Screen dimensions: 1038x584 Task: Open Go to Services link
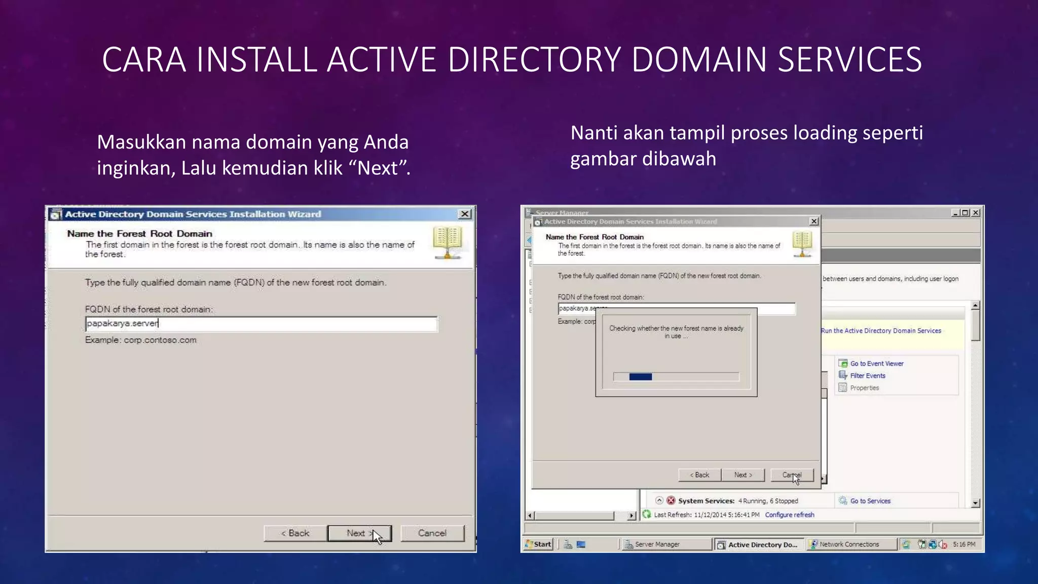[870, 501]
